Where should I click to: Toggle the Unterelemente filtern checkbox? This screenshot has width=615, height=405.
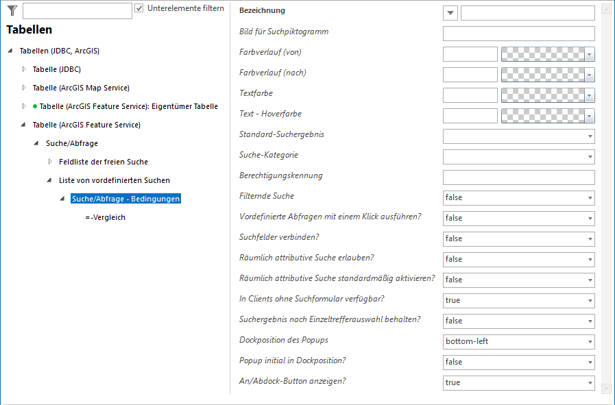tap(139, 8)
